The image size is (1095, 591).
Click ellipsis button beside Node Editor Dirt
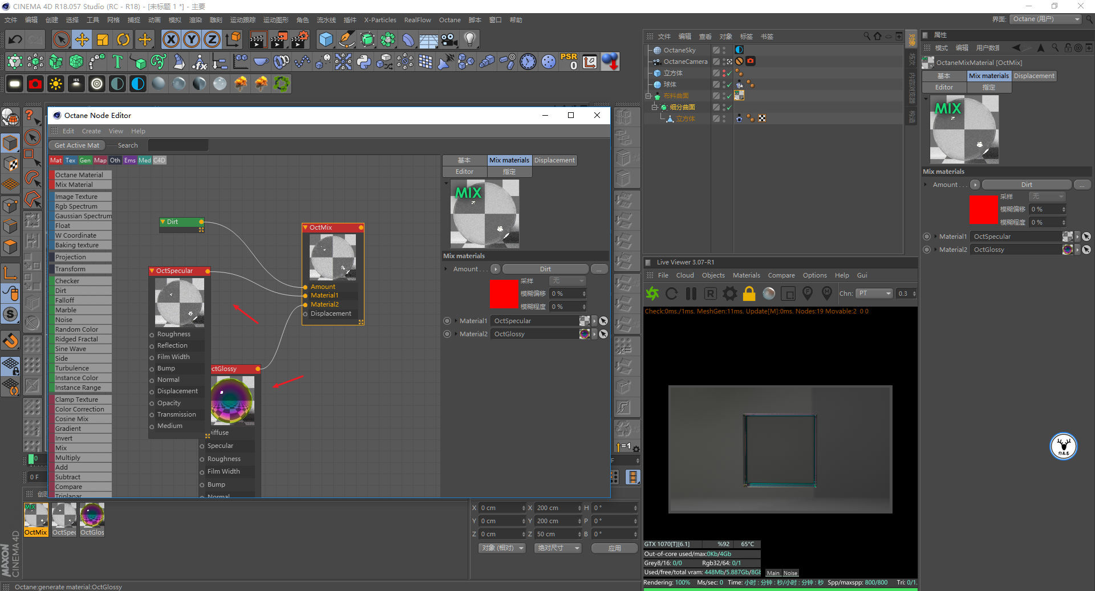[x=599, y=269]
